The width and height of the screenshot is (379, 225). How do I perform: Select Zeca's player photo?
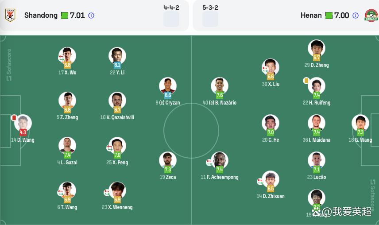(168, 160)
